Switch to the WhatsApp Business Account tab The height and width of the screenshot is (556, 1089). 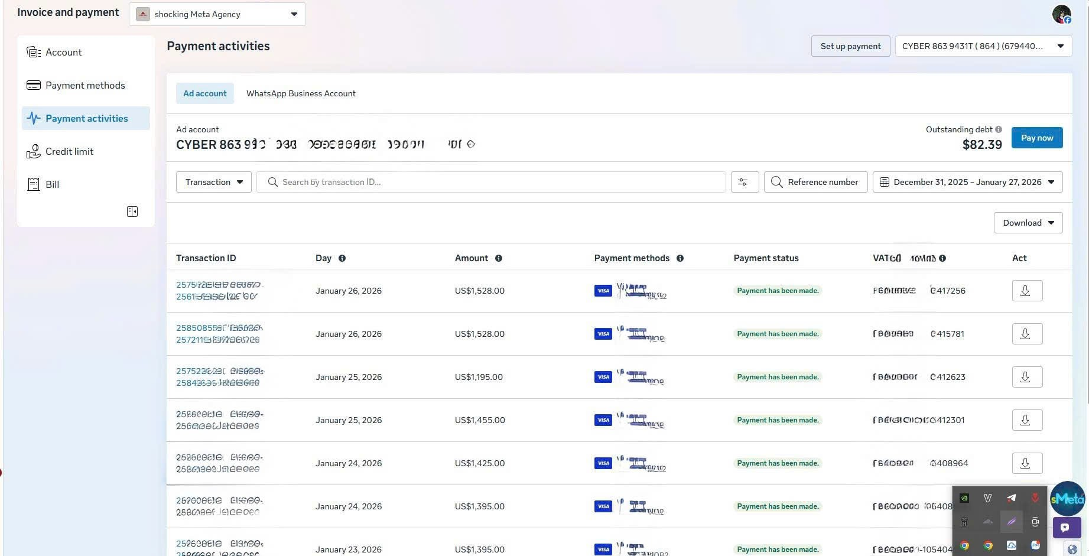(301, 93)
